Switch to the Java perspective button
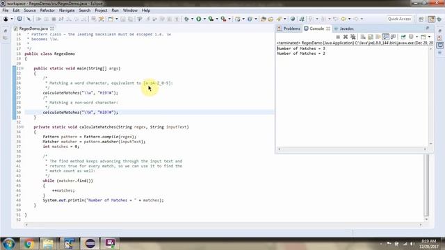 [431, 19]
